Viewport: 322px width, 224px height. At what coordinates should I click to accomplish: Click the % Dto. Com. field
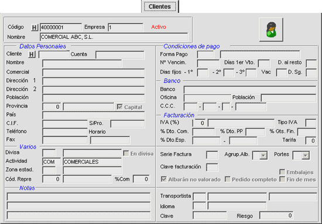pyautogui.click(x=204, y=132)
